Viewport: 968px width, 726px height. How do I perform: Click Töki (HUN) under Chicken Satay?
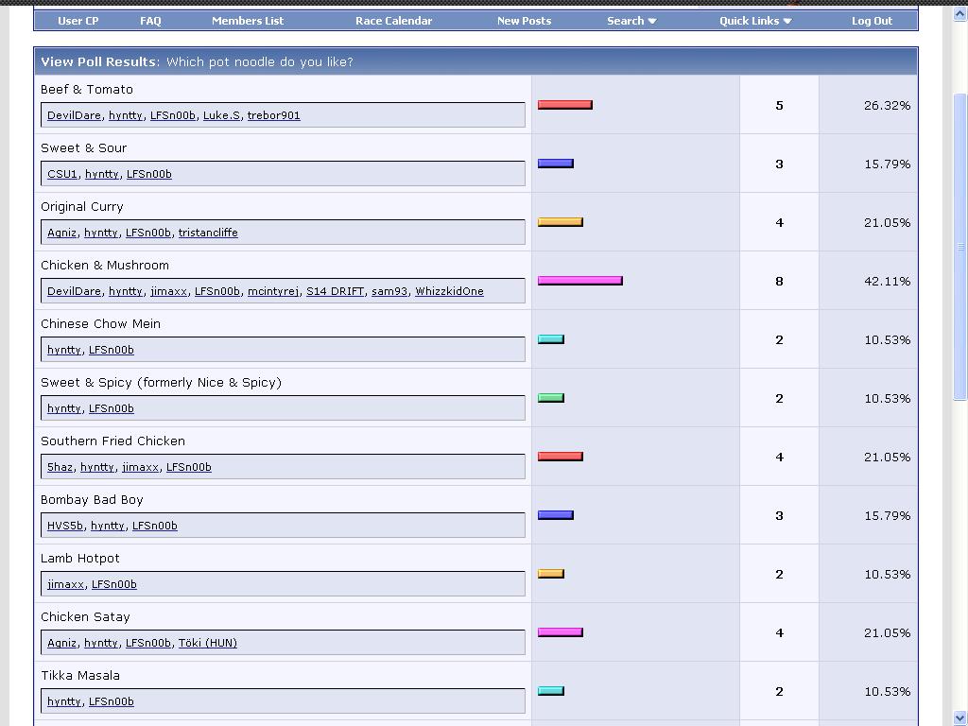point(208,643)
